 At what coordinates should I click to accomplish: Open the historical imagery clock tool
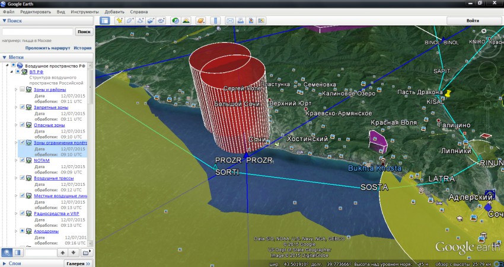coord(176,21)
